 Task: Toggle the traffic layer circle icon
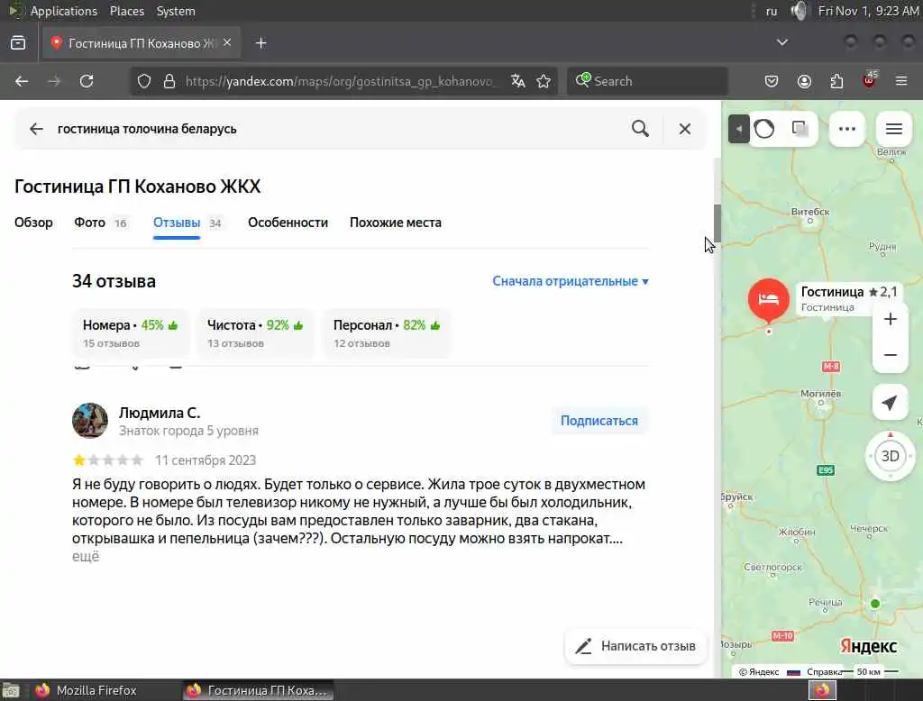(x=764, y=129)
